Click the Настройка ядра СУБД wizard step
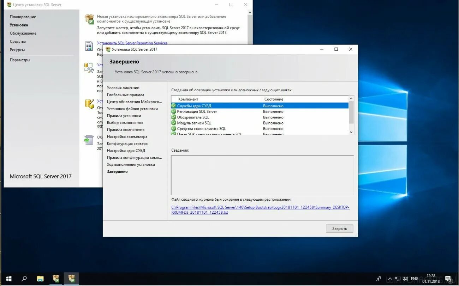459x286 pixels. click(x=126, y=151)
